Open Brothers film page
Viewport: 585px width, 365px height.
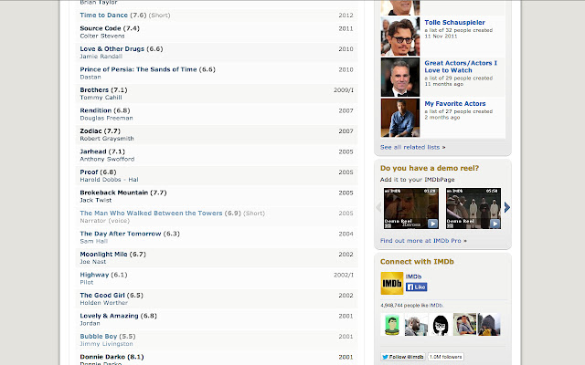pos(94,89)
